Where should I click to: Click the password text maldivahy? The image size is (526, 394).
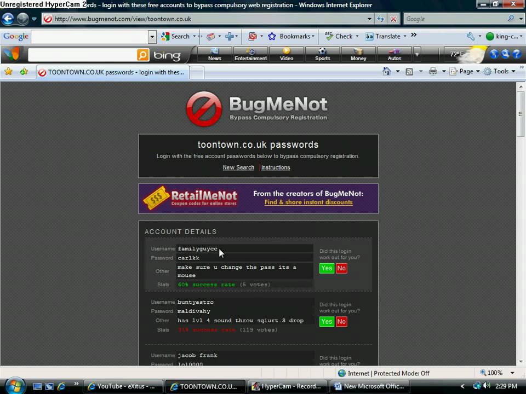tap(194, 311)
